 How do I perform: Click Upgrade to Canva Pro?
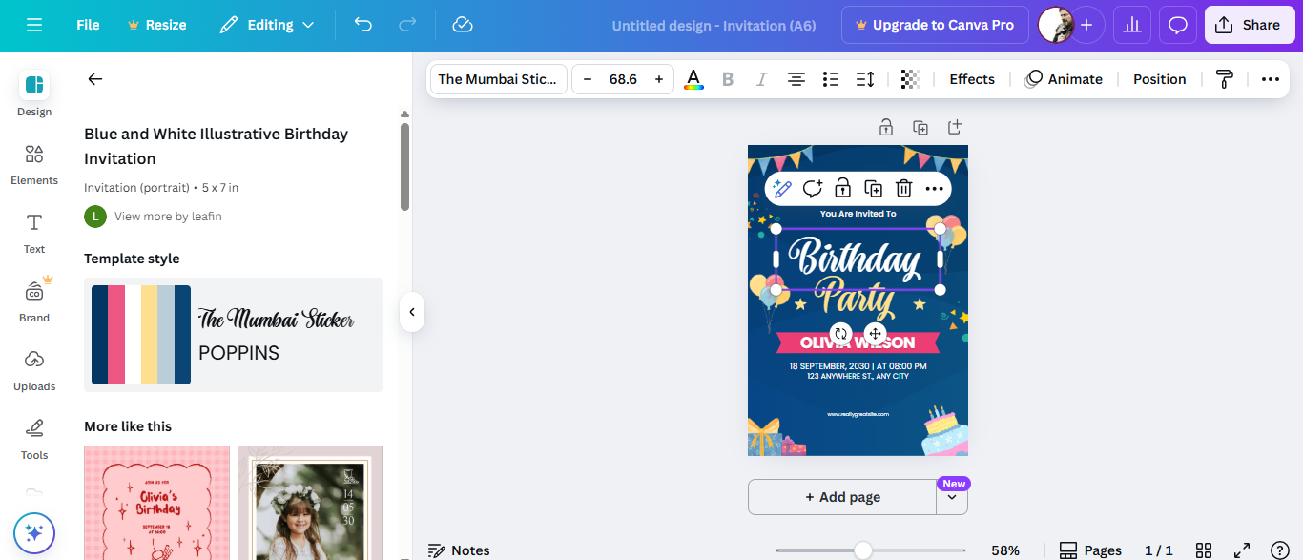(935, 25)
